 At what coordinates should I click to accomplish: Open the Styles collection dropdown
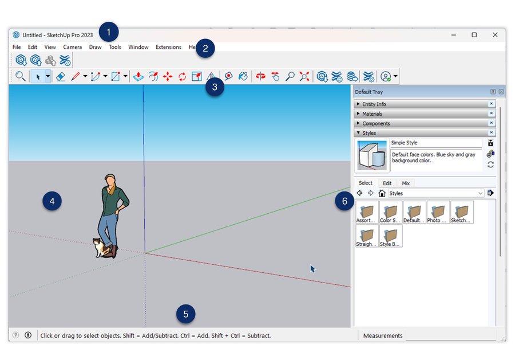(x=480, y=194)
